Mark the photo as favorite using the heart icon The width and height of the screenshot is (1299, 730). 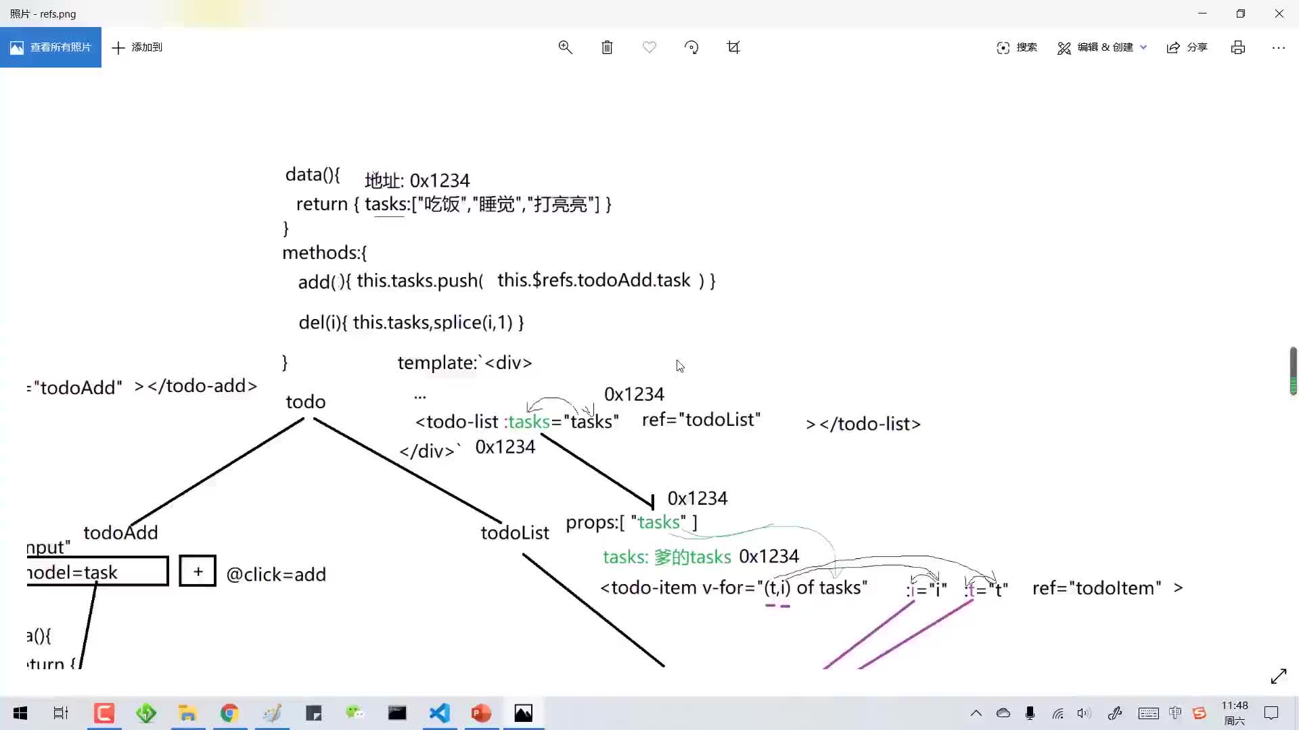[x=649, y=47]
